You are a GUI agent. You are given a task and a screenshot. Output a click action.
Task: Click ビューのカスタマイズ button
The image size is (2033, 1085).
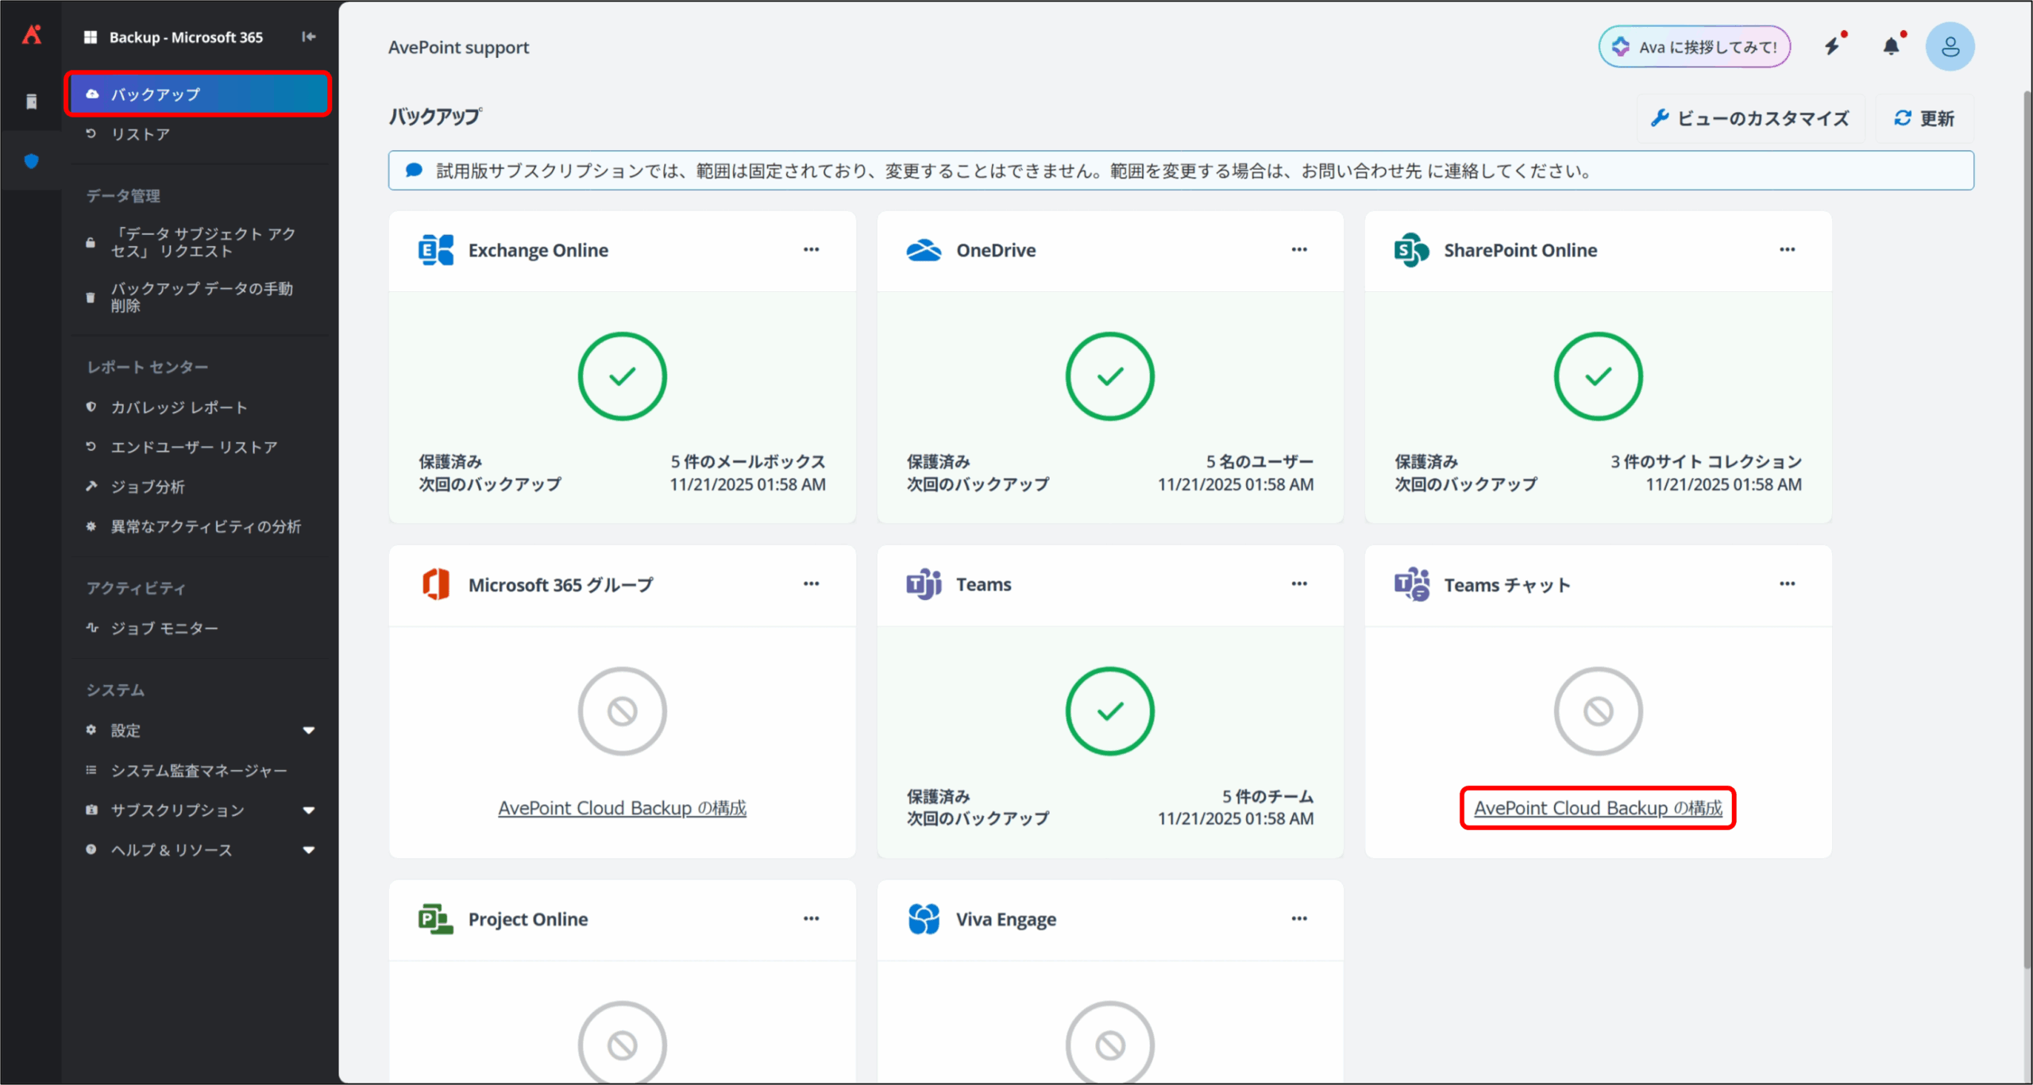pyautogui.click(x=1750, y=119)
